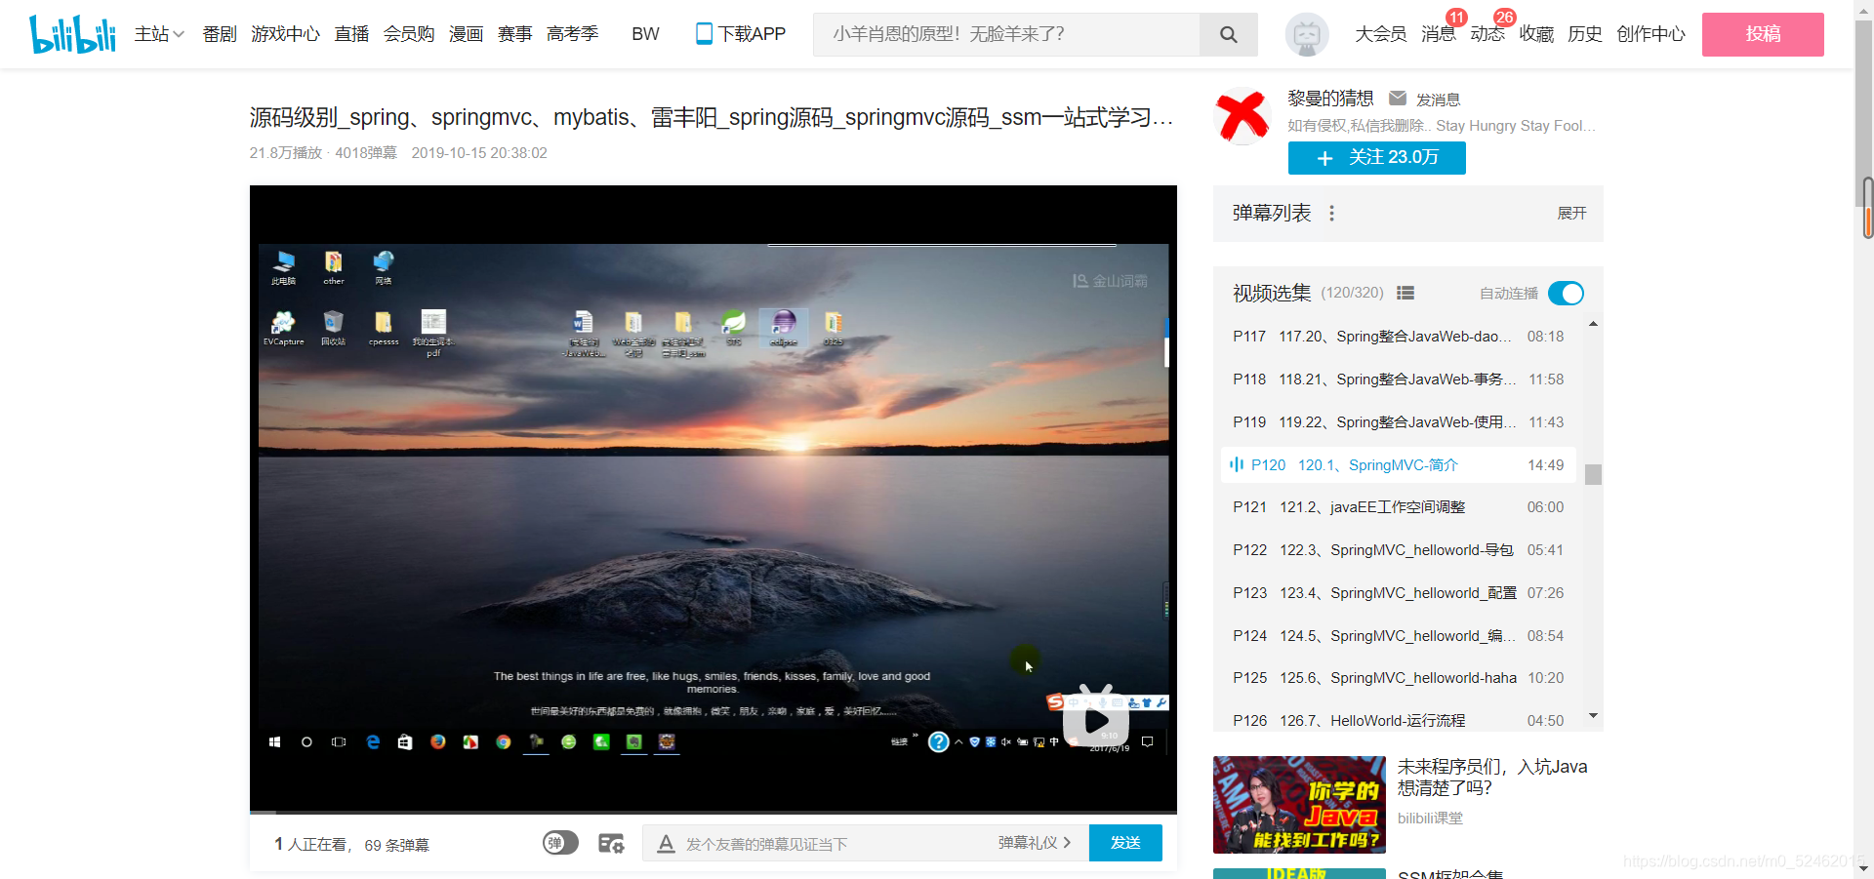This screenshot has height=879, width=1874.
Task: Focus the search input field
Action: (1005, 34)
